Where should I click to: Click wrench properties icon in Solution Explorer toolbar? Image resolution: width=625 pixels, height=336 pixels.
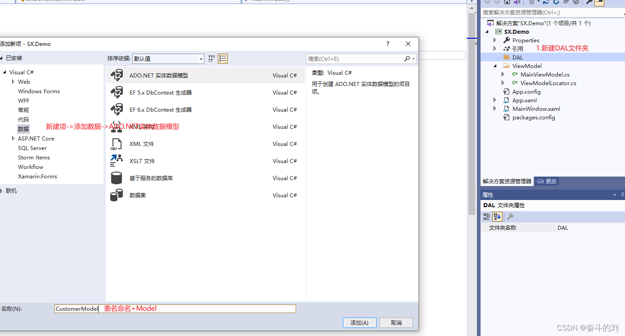(589, 2)
